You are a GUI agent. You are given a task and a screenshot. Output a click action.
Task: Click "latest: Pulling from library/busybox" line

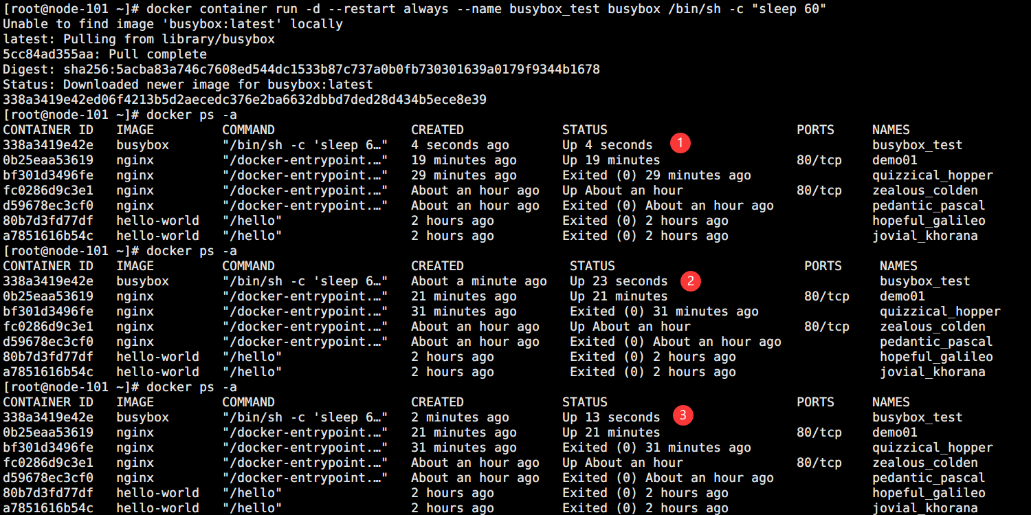[x=138, y=39]
